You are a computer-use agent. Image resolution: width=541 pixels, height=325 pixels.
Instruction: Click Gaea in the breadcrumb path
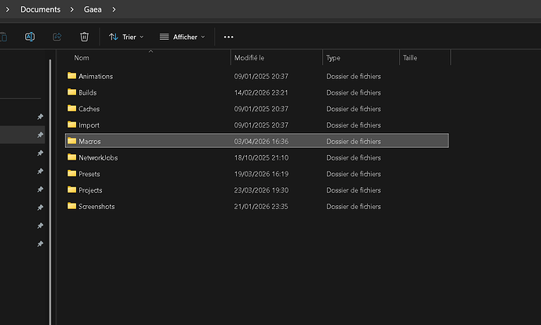[x=93, y=9]
